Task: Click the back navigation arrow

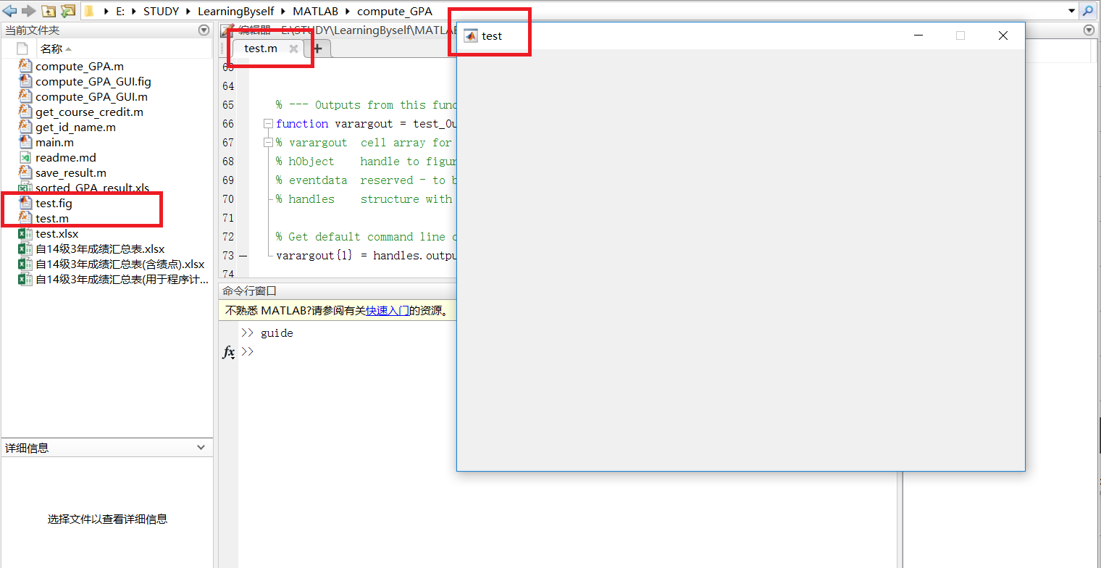Action: tap(9, 11)
